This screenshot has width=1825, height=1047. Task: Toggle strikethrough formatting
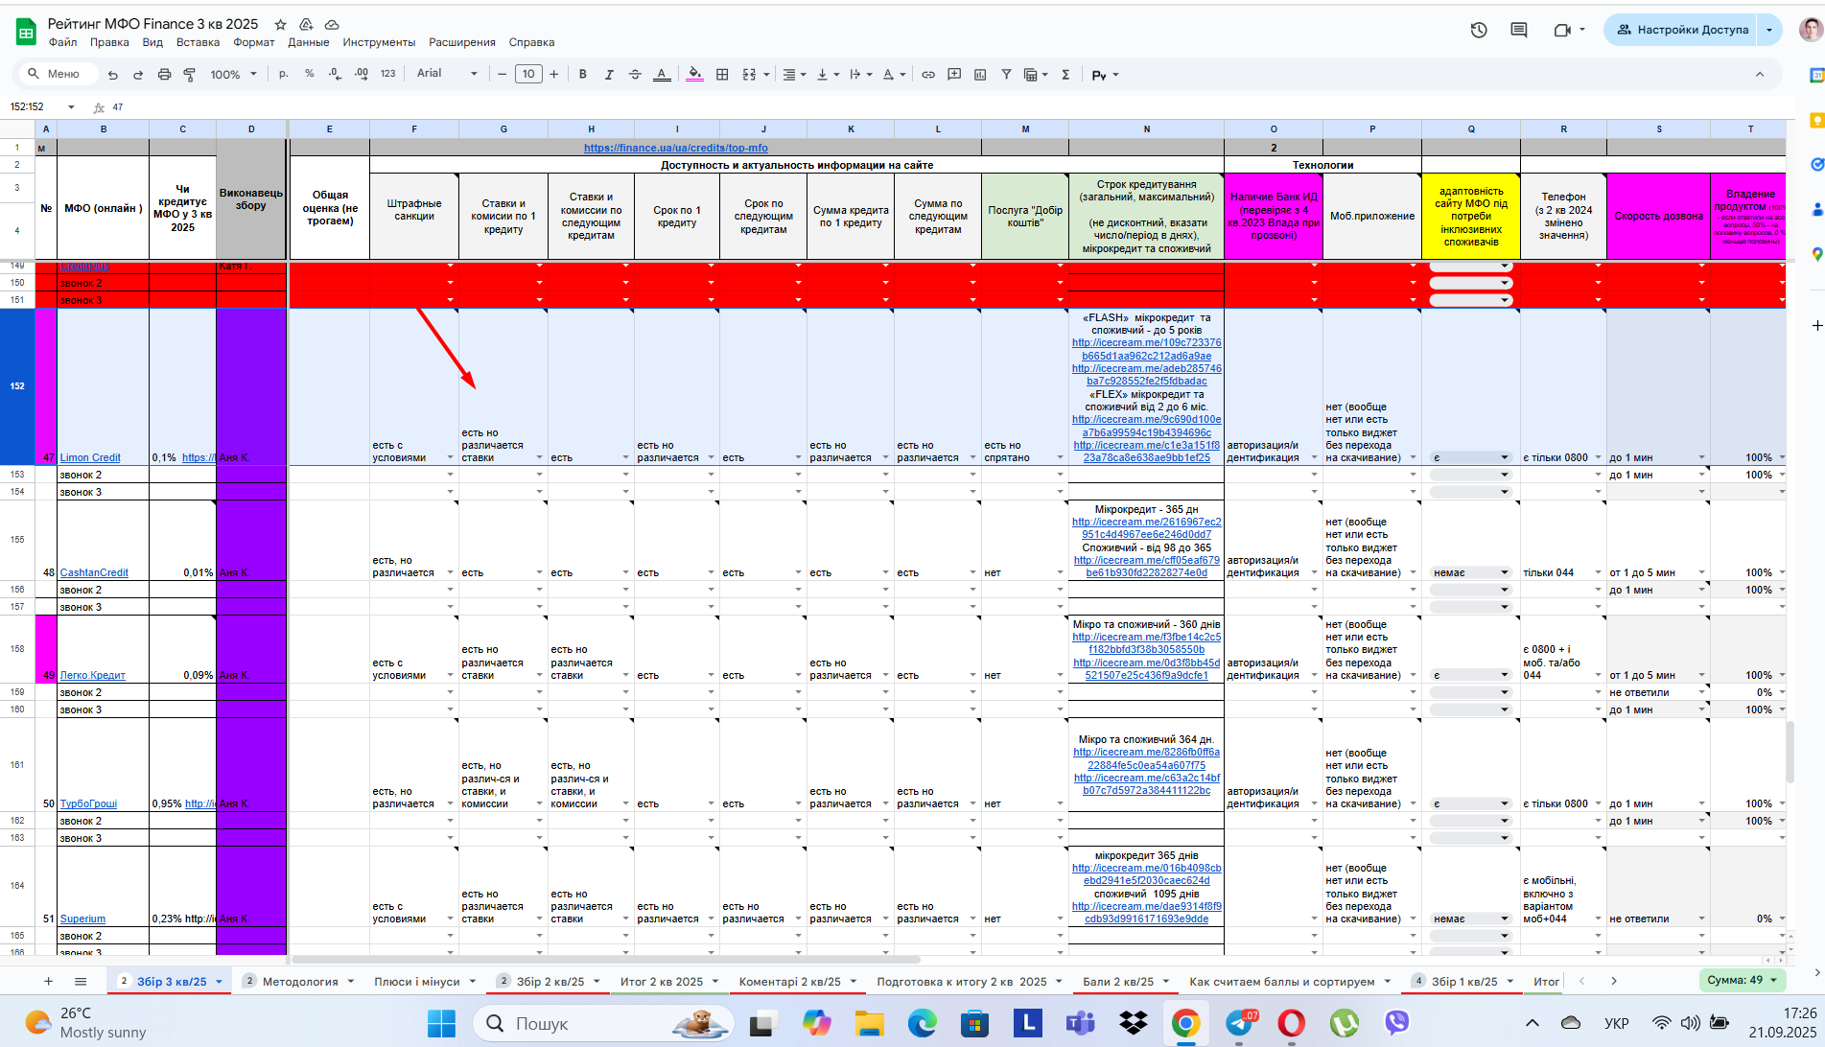point(635,74)
